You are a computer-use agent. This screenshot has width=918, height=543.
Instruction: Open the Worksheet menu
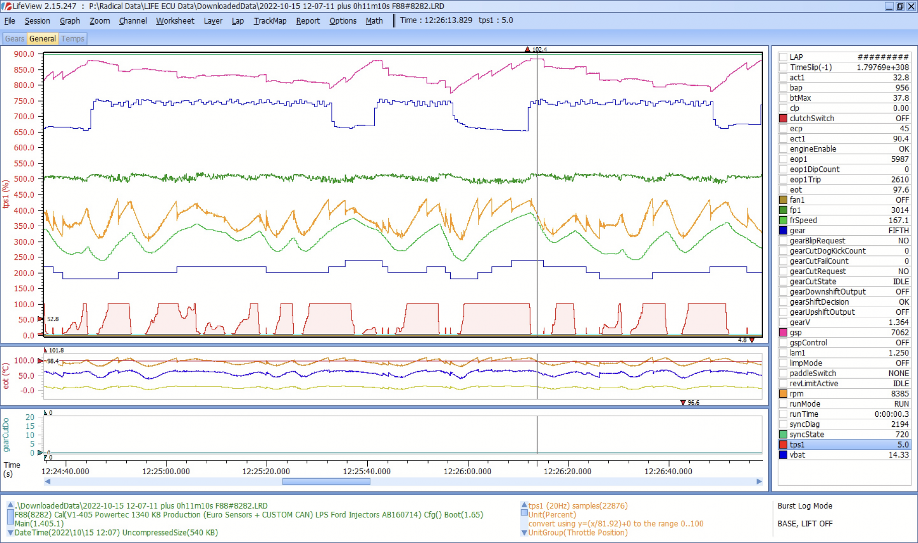(175, 21)
